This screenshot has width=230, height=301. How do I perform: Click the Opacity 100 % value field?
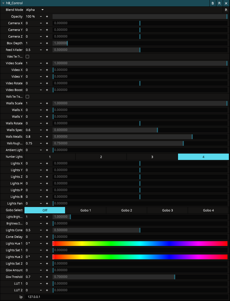[x=31, y=16]
